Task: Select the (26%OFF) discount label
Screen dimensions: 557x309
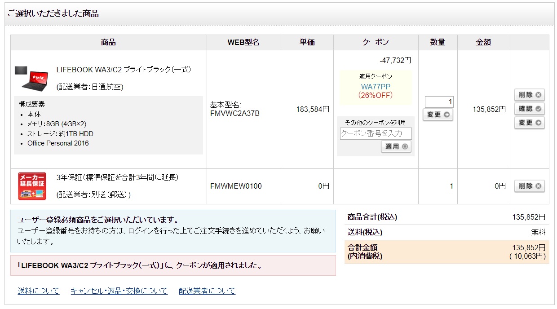Action: (x=376, y=95)
